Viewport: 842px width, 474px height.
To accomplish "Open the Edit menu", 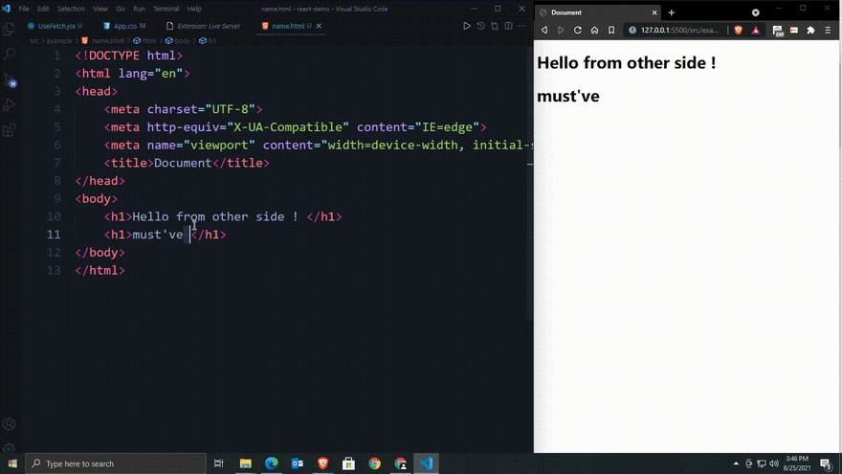I will point(43,9).
